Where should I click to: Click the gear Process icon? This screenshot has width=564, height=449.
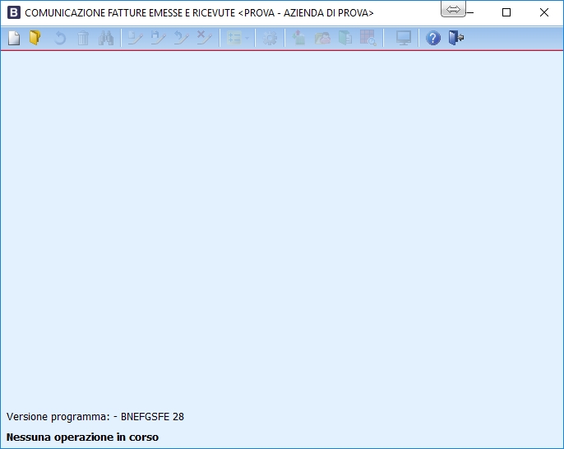coord(270,38)
